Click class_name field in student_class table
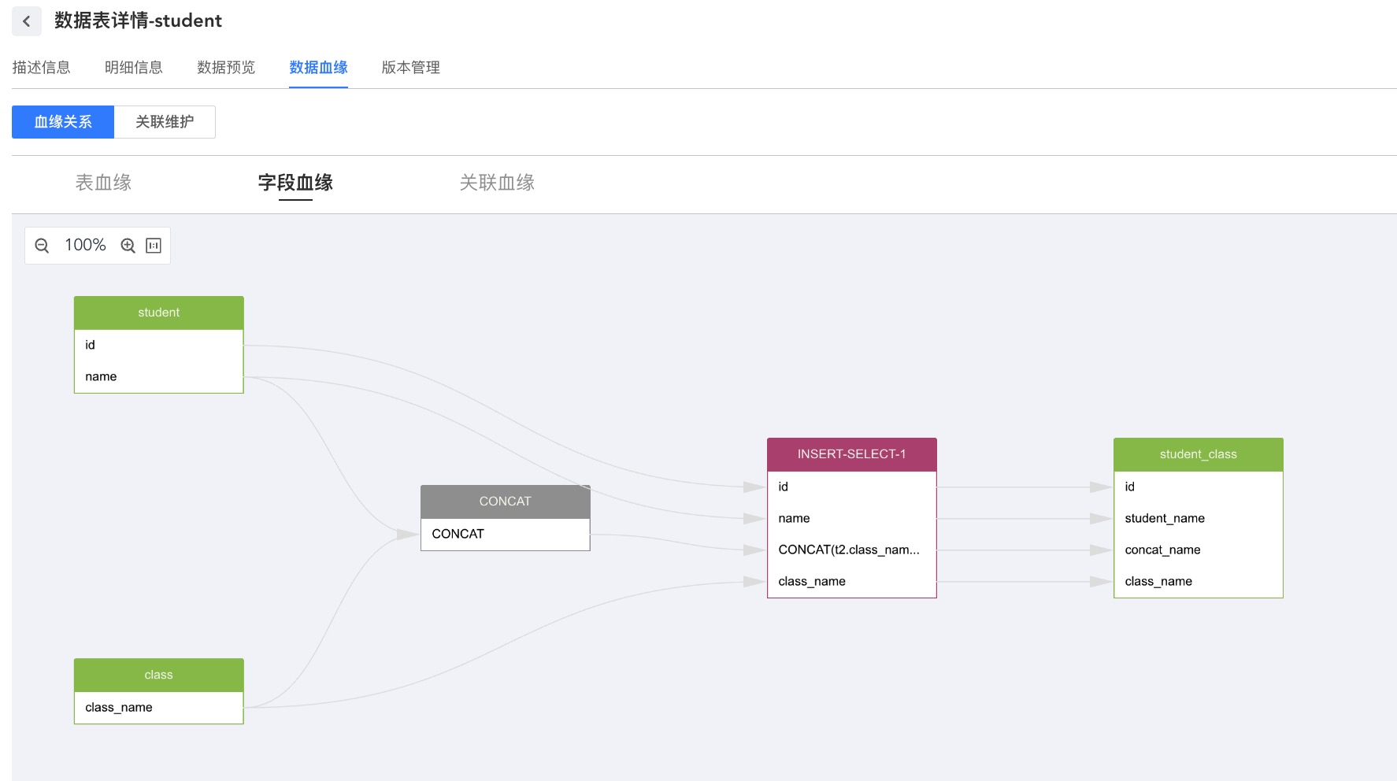This screenshot has width=1397, height=781. (x=1199, y=581)
